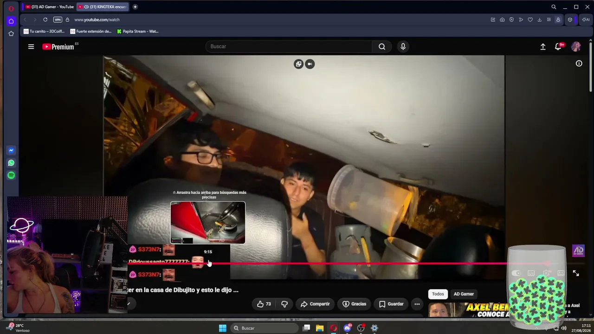
Task: Open Opera AI assistant button
Action: (586, 19)
